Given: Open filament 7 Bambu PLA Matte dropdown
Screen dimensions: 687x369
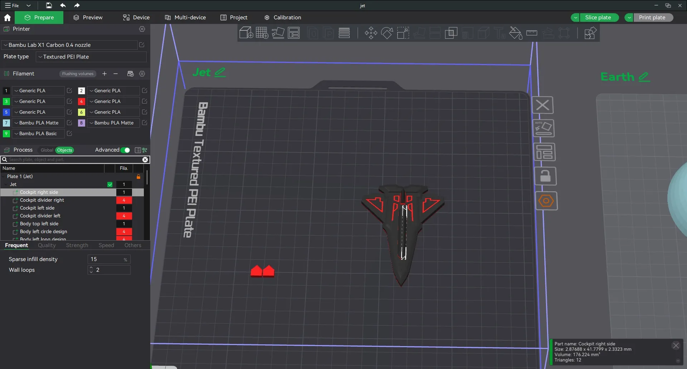Looking at the screenshot, I should point(38,123).
